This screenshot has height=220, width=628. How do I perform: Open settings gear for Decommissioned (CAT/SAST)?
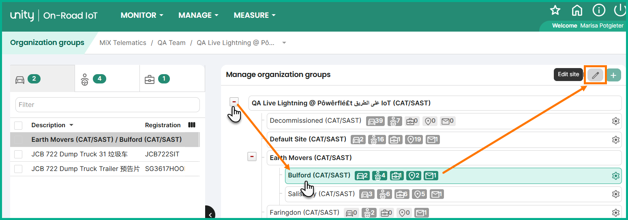click(615, 121)
